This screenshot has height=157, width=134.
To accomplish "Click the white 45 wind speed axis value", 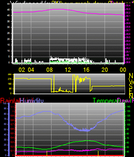I will (8, 10).
